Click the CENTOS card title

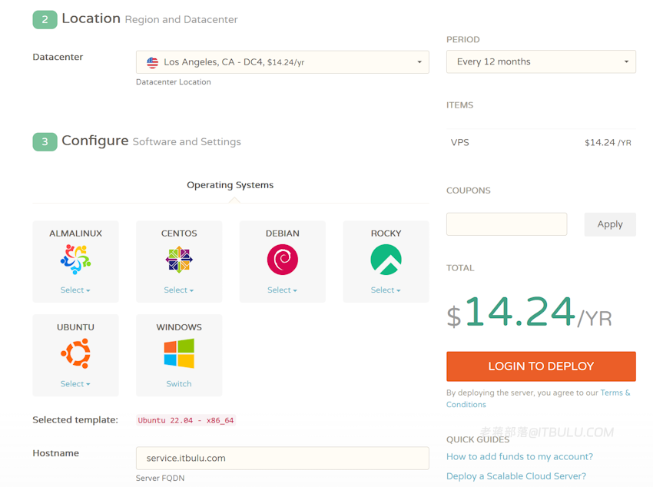179,234
